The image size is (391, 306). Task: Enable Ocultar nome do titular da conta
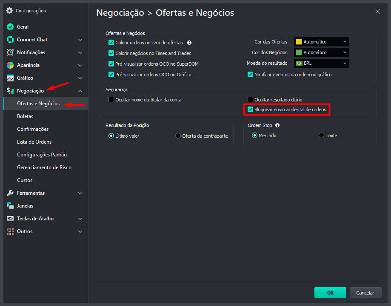click(x=111, y=99)
